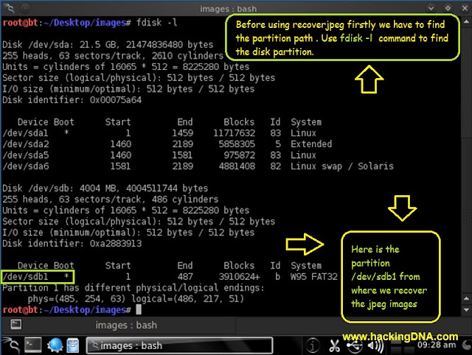Launch the terminal from the panel shortcut
Image resolution: width=472 pixels, height=355 pixels.
point(33,345)
